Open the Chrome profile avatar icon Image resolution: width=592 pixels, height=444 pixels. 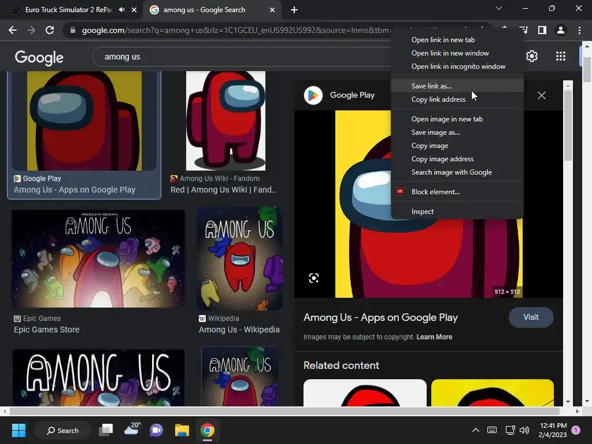click(x=561, y=30)
